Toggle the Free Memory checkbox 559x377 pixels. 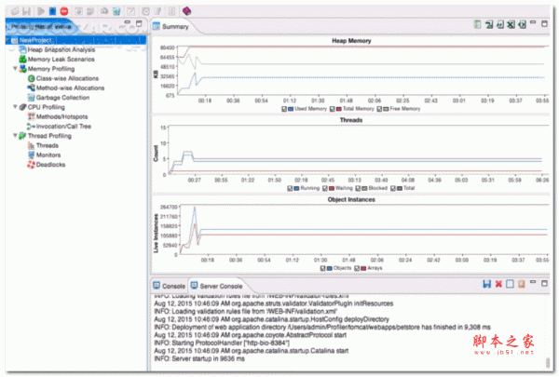[379, 109]
